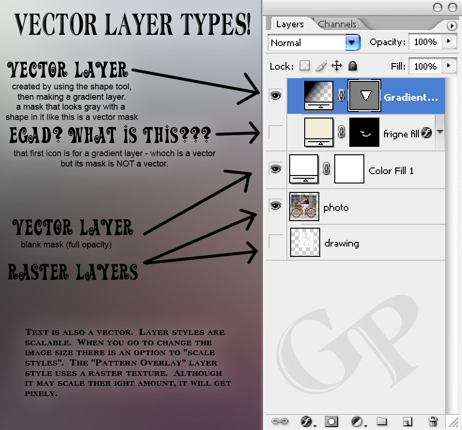Expand the frigne fill layer triangle
The height and width of the screenshot is (430, 462).
440,132
